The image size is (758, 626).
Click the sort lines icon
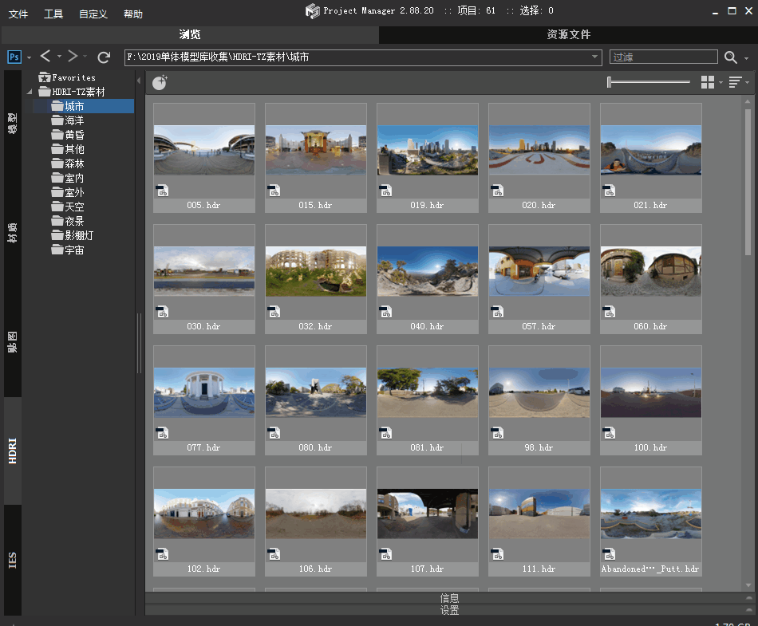click(736, 82)
